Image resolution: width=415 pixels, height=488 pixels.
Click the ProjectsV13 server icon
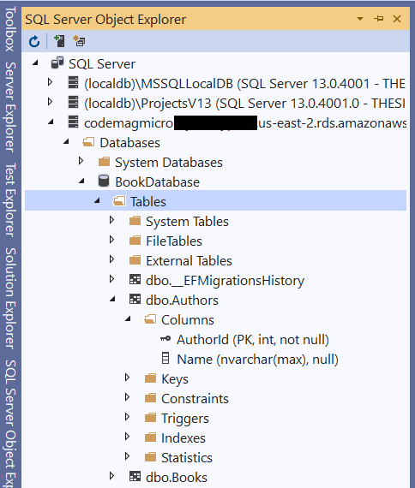tap(73, 103)
